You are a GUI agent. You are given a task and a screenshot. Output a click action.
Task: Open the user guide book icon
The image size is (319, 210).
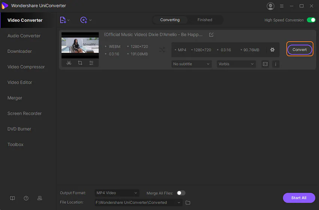12,198
